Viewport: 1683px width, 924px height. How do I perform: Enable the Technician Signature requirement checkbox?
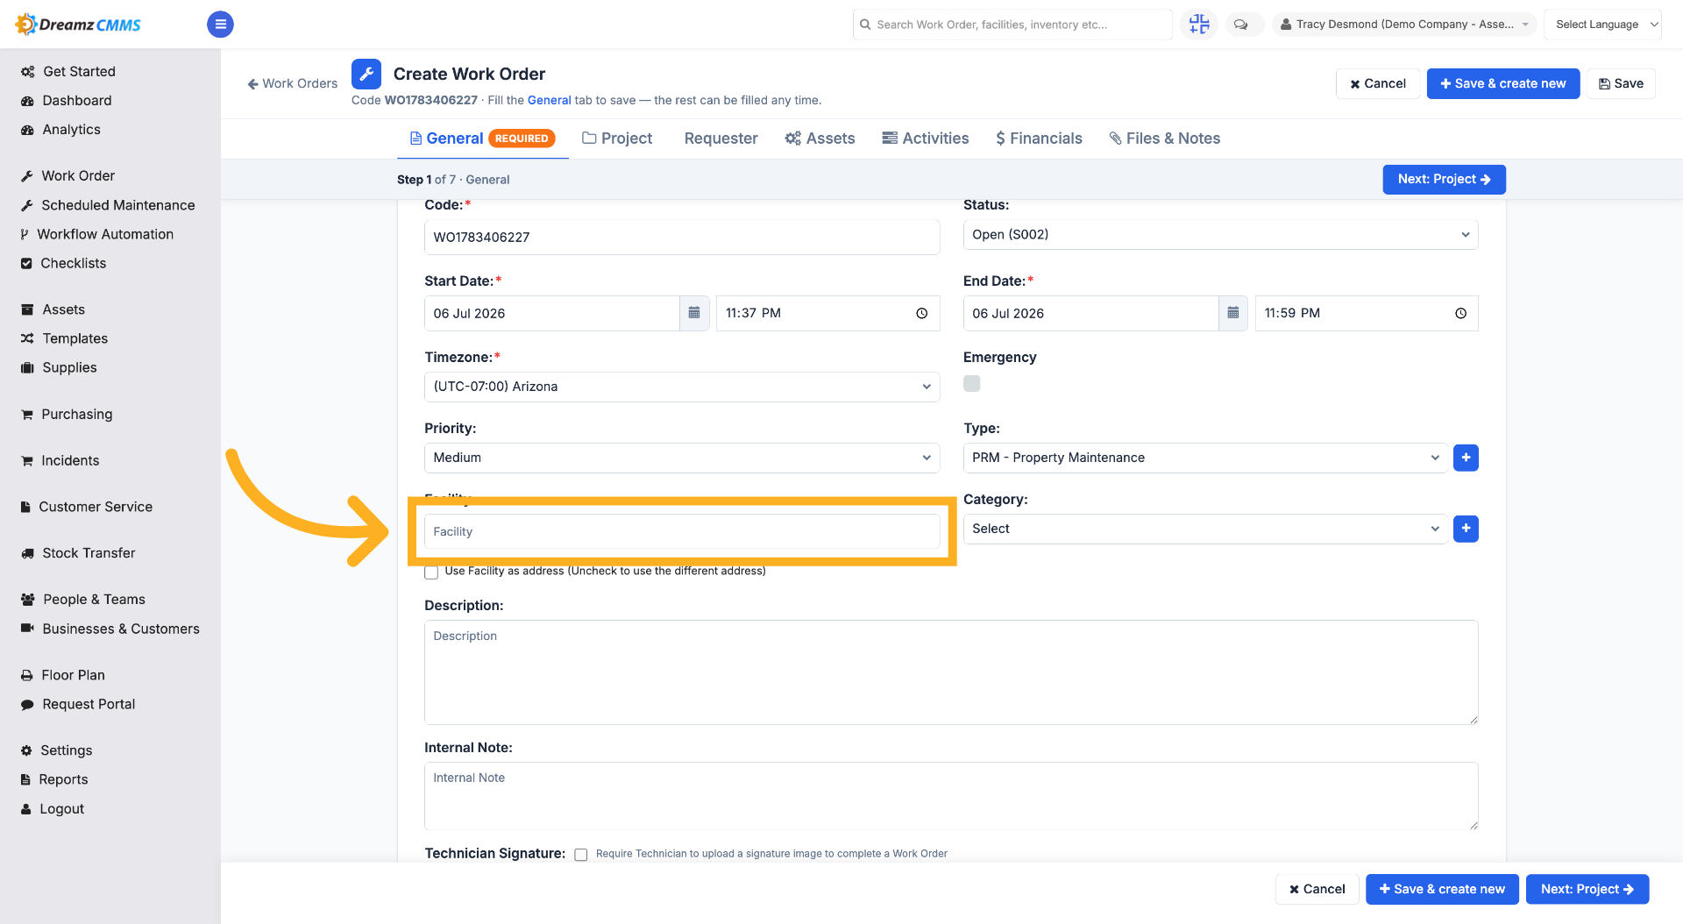coord(580,855)
